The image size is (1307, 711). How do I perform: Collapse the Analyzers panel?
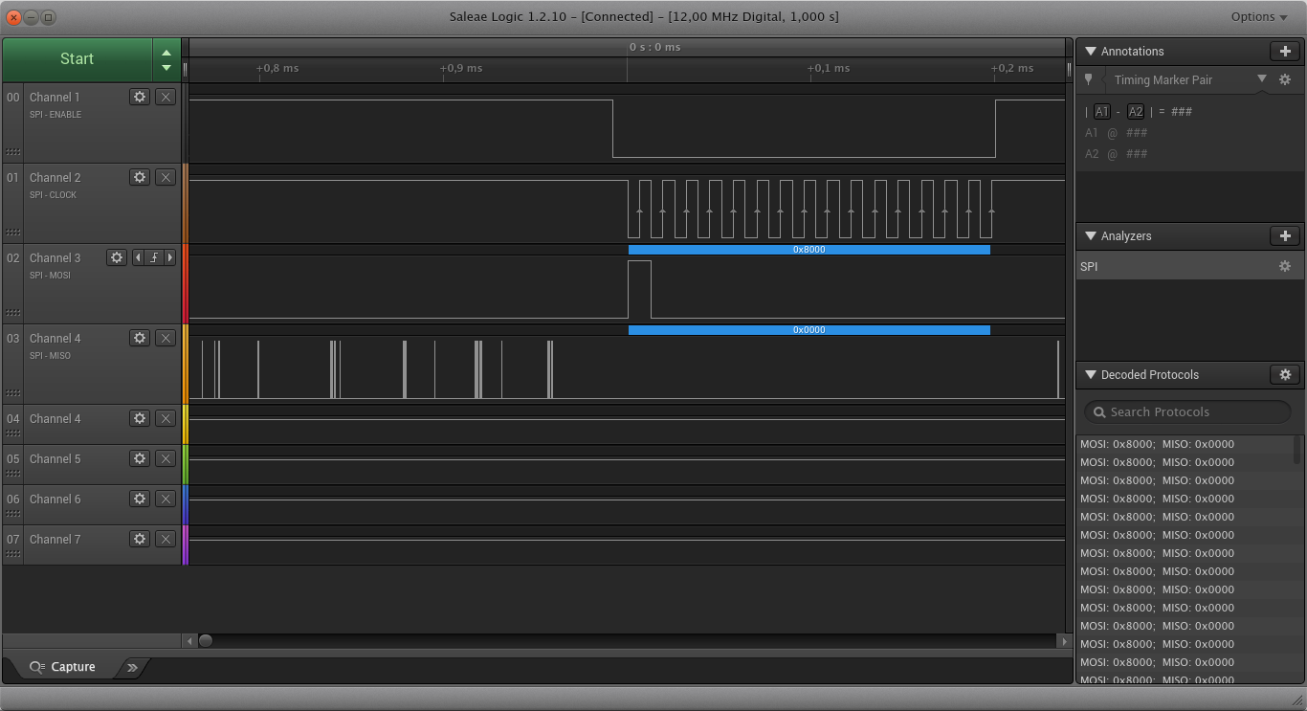pos(1090,235)
